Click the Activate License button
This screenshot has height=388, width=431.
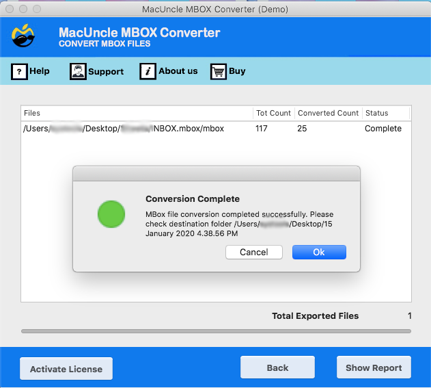point(66,369)
